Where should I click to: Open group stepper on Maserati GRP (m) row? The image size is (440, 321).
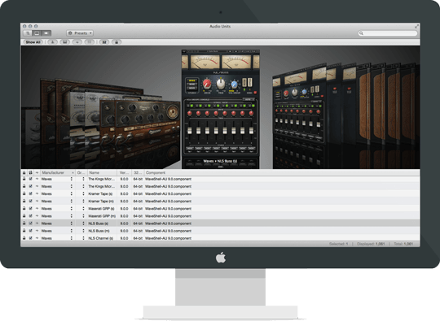click(83, 216)
